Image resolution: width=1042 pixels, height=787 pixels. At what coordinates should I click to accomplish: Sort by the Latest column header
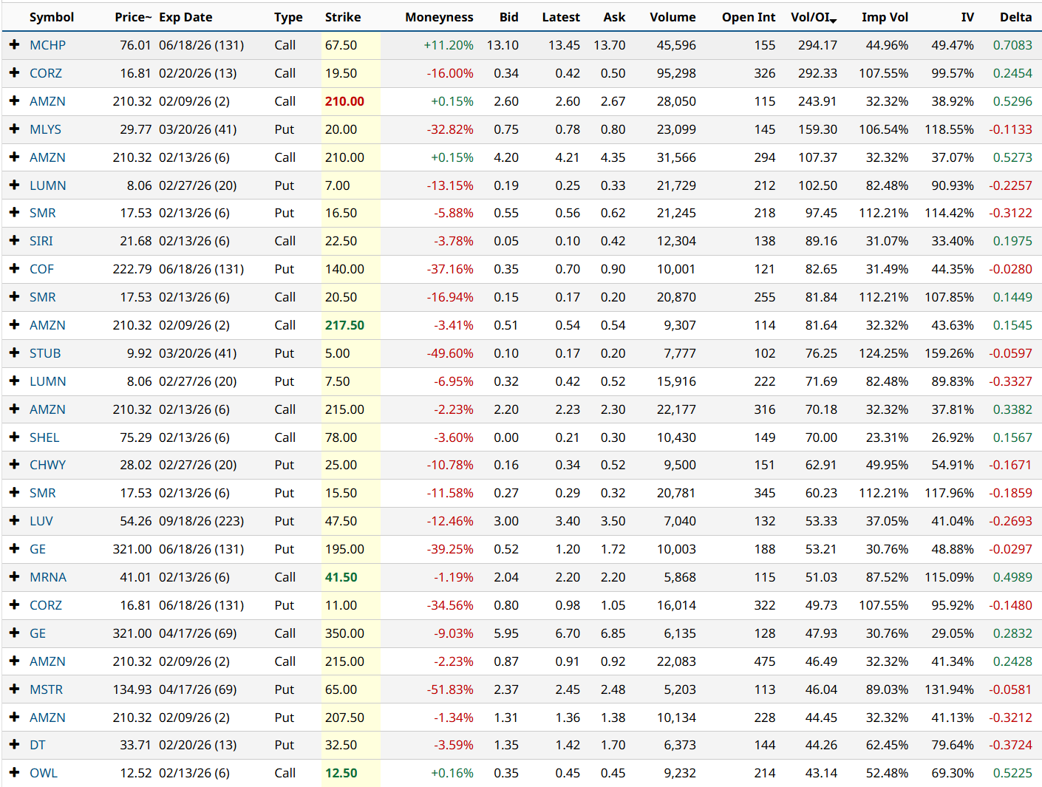561,17
